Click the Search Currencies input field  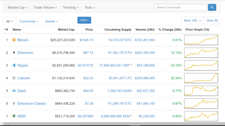181,7
